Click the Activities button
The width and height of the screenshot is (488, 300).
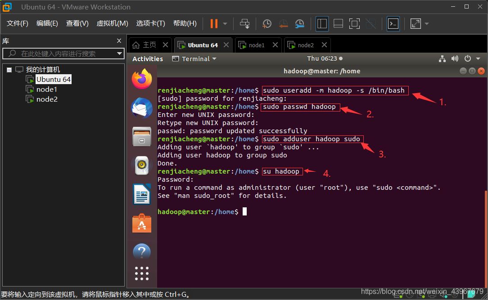click(x=148, y=59)
